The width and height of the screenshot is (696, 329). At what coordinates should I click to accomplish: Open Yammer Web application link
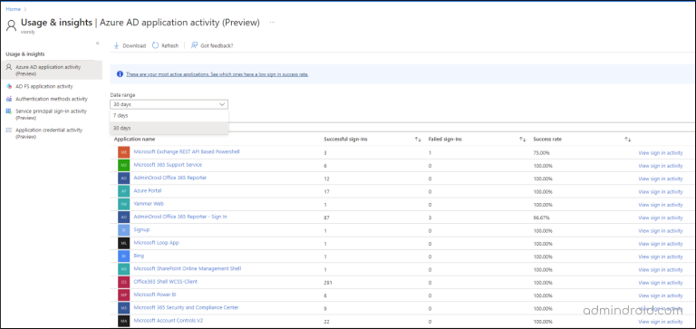click(x=149, y=203)
